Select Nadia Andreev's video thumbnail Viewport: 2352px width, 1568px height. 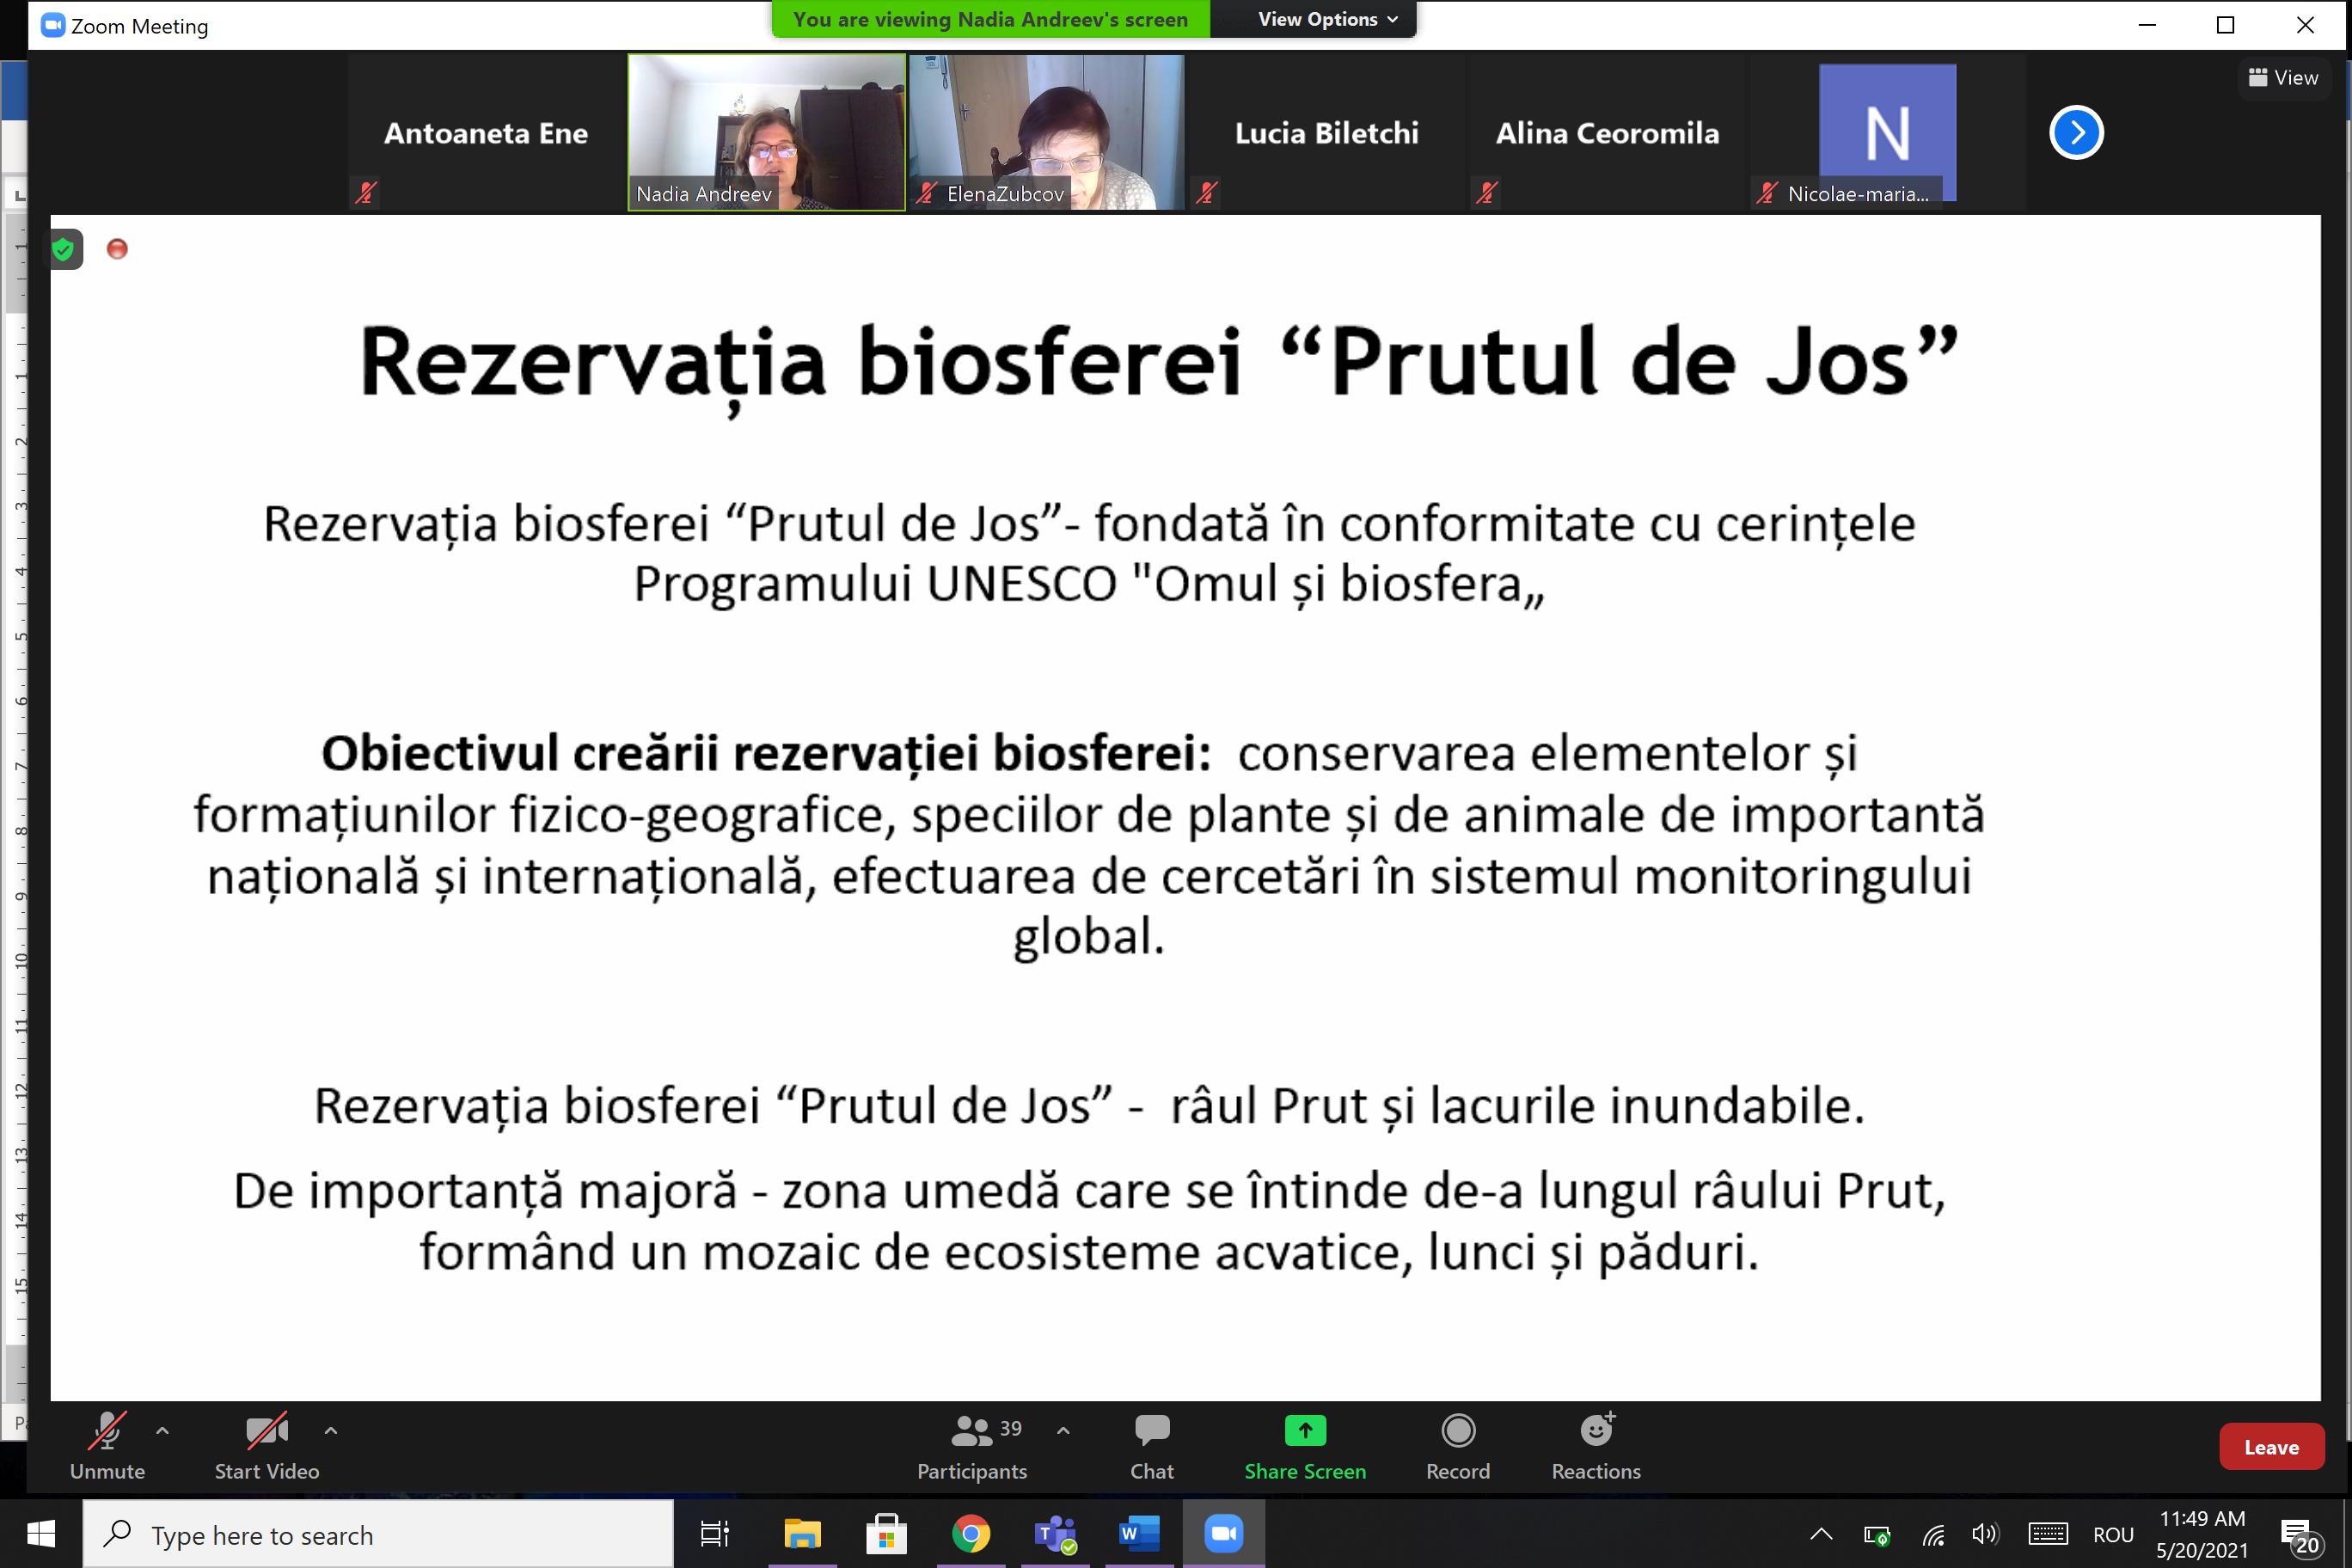coord(766,132)
